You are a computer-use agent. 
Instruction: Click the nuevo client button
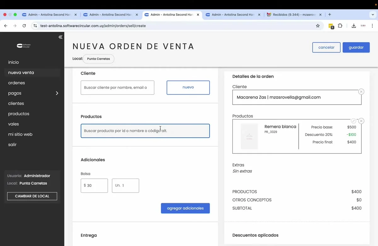188,88
